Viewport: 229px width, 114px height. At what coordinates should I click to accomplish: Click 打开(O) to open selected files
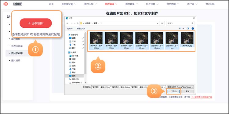(174, 91)
